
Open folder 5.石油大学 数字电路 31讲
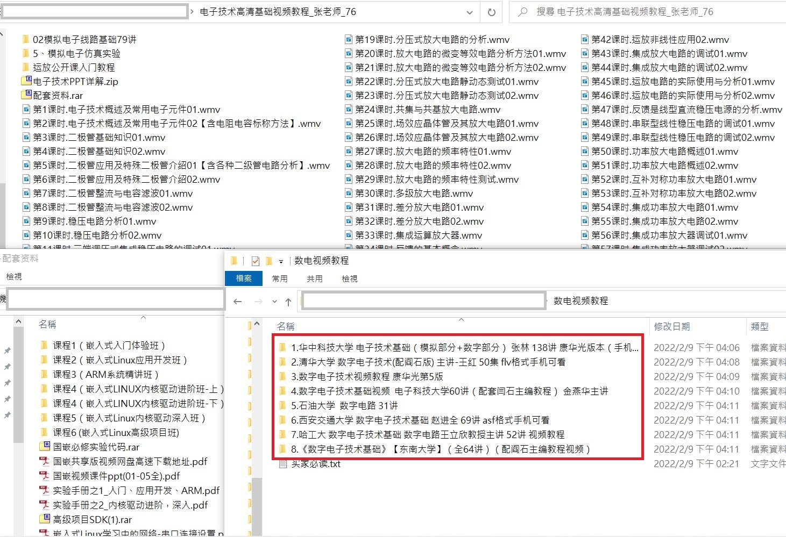coord(338,405)
